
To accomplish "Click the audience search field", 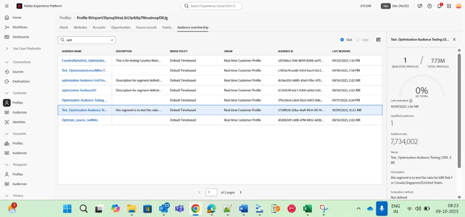I will 87,40.
